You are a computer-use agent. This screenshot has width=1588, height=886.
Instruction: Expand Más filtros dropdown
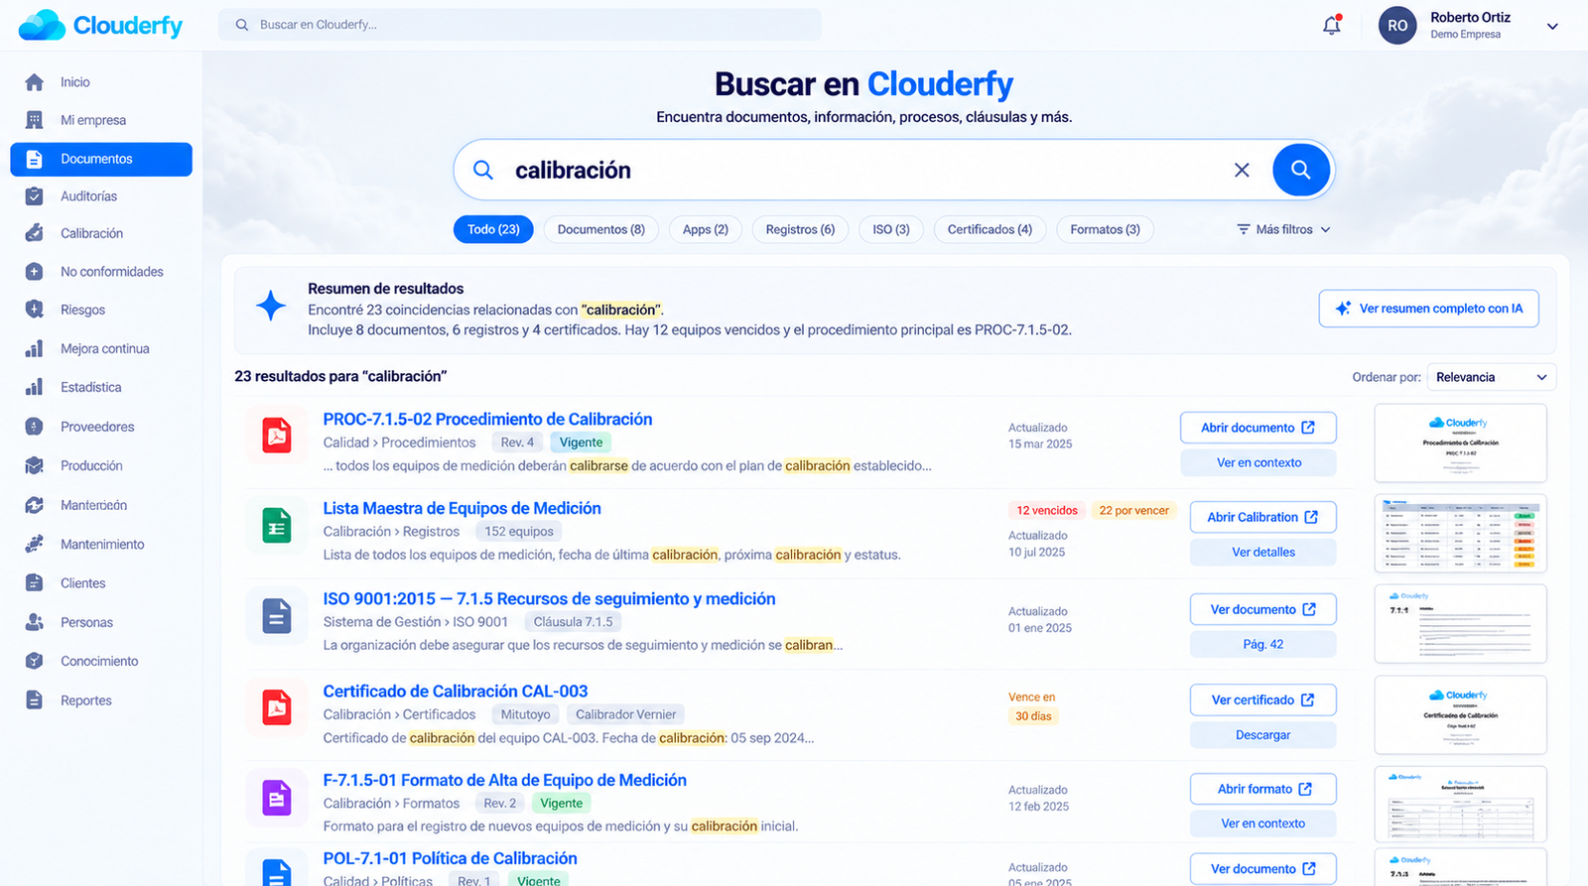pyautogui.click(x=1283, y=229)
